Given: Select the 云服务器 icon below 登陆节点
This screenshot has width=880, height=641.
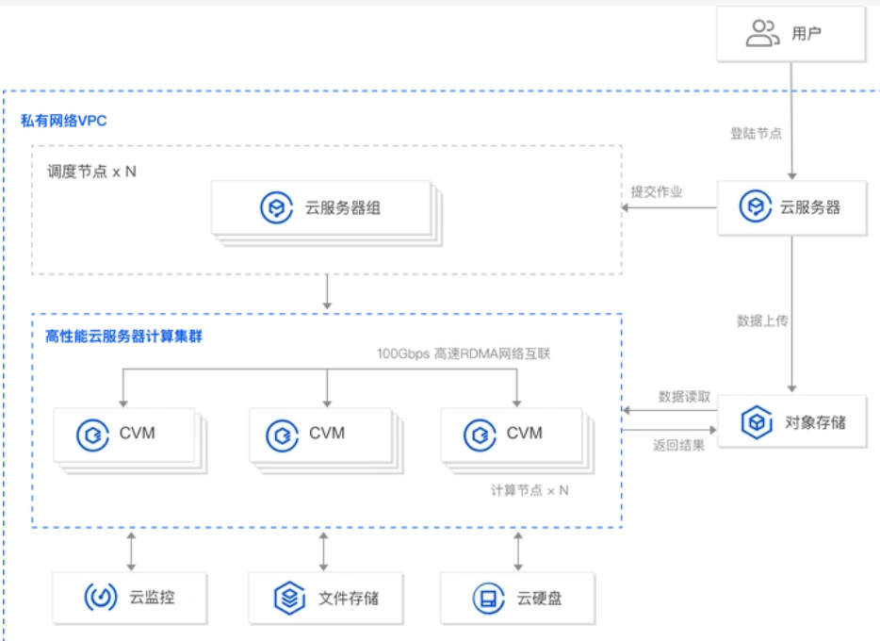Looking at the screenshot, I should (756, 207).
